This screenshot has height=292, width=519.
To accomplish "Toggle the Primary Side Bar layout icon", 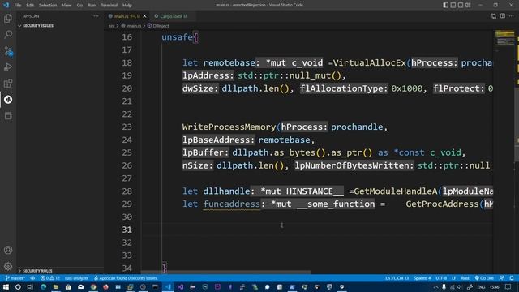I will tap(445, 5).
